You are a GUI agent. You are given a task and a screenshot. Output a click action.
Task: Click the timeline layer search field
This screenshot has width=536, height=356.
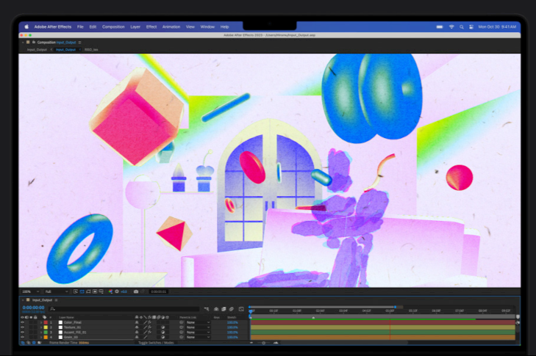tap(125, 309)
